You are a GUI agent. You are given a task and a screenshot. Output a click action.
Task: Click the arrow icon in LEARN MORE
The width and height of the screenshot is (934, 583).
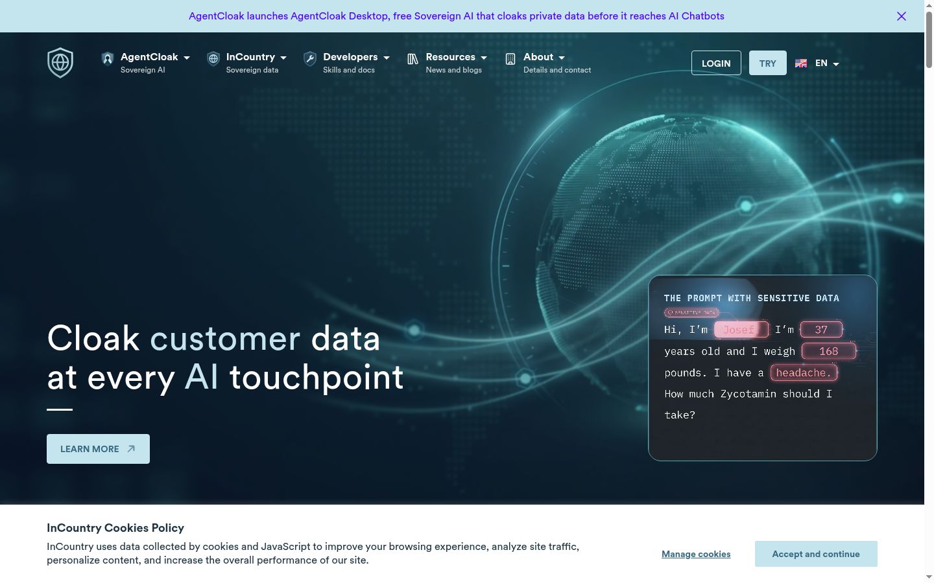[x=131, y=449]
